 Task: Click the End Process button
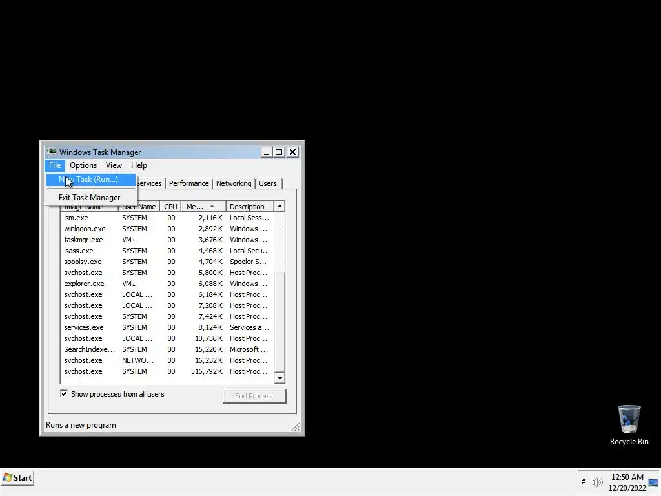pos(254,396)
